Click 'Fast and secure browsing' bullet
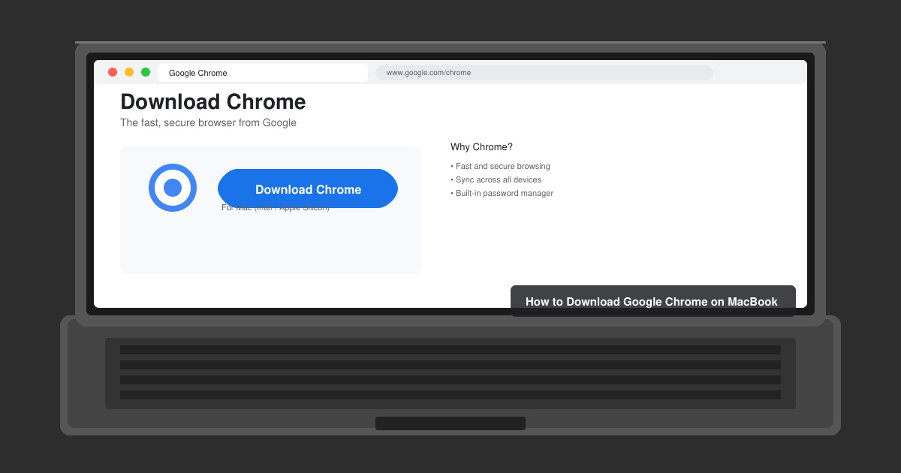901x473 pixels. pos(500,167)
